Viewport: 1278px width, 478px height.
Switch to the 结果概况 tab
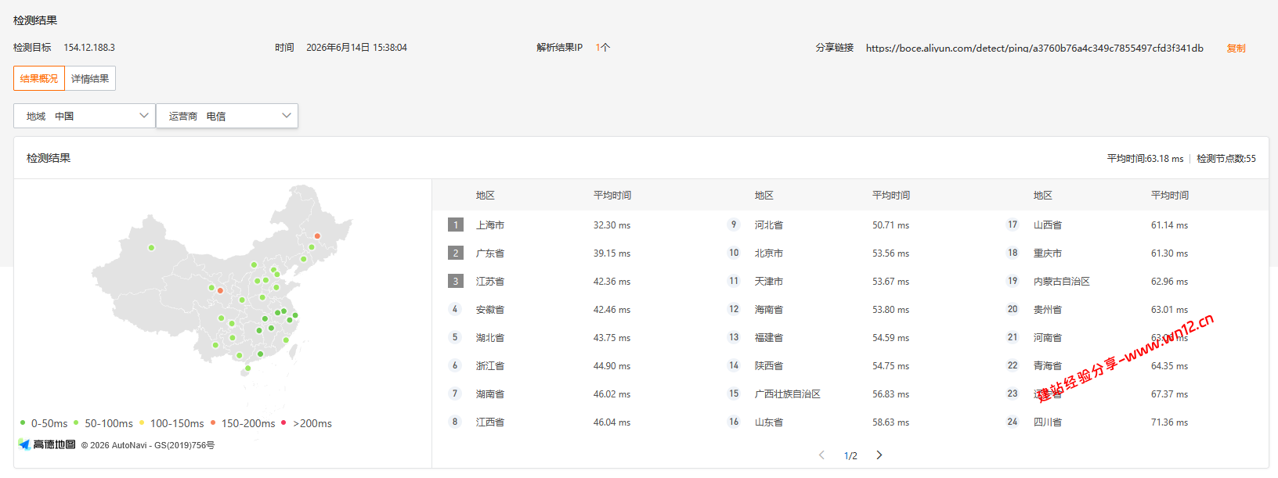[x=39, y=78]
